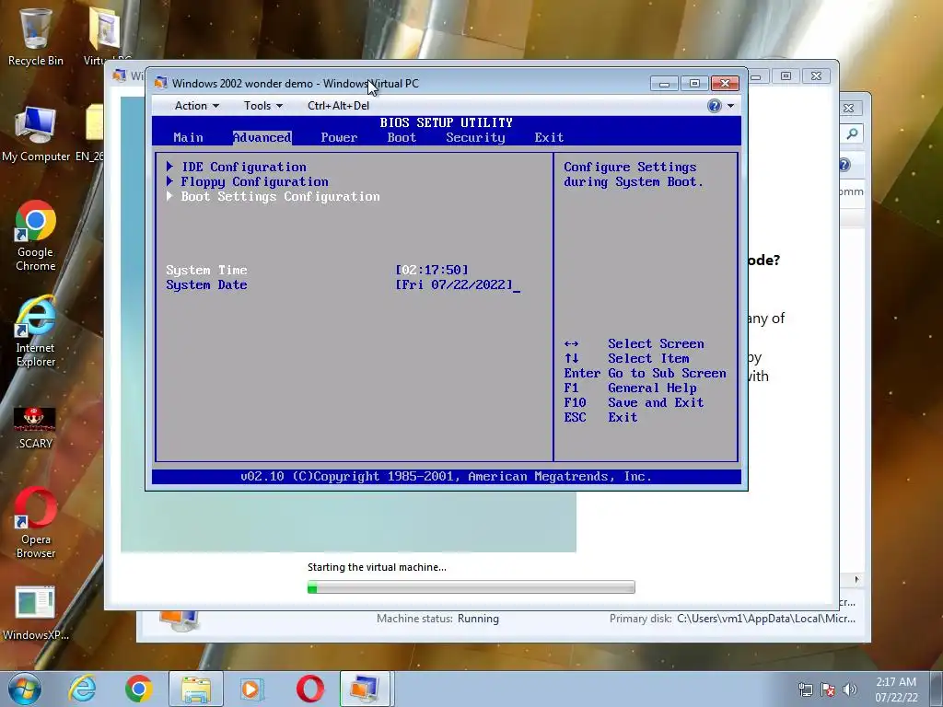Click the scroll right arrow in background window
The width and height of the screenshot is (943, 707).
point(856,580)
